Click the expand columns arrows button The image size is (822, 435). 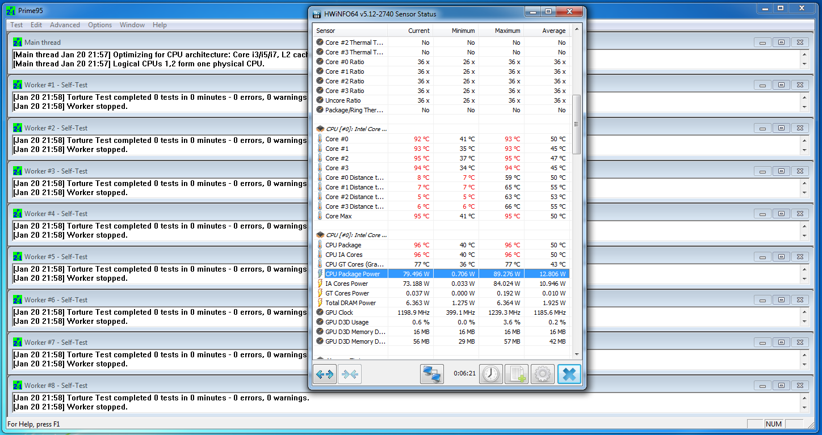tap(325, 374)
